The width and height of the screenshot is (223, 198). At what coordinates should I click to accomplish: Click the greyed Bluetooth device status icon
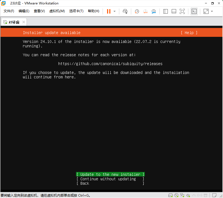pos(200,195)
